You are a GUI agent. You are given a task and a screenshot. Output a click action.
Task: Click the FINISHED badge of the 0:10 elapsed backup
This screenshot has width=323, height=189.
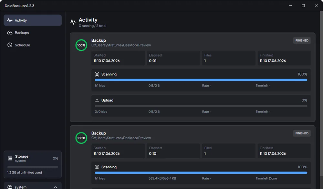click(x=302, y=133)
